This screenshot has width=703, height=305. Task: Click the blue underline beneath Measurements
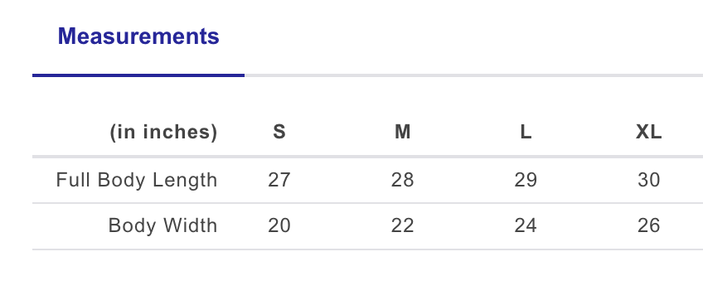138,75
